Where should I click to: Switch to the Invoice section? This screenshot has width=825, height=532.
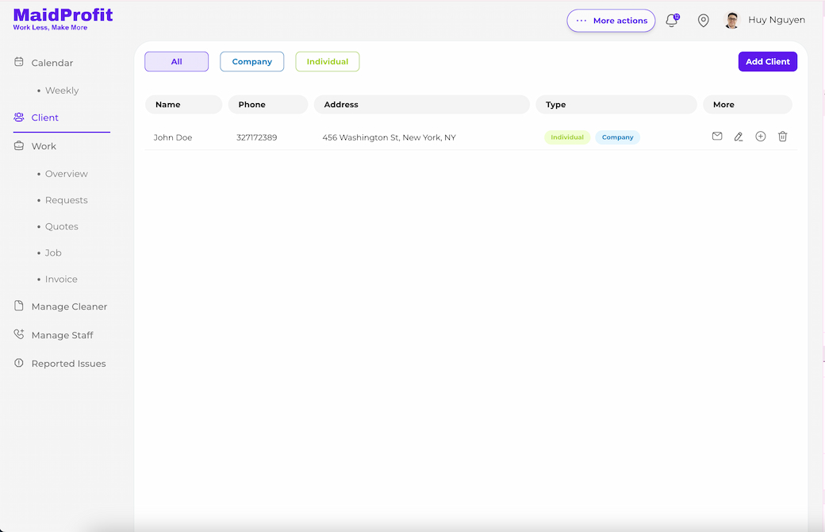(x=63, y=279)
